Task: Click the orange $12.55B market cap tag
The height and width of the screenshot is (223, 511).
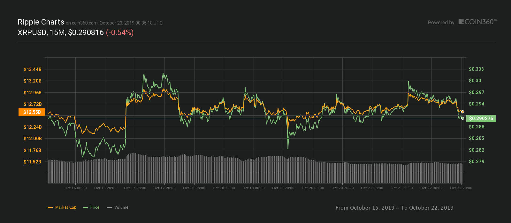Action: coord(32,112)
